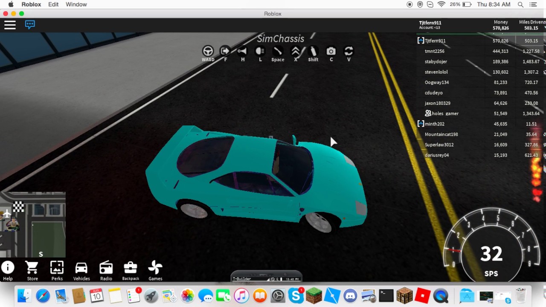Open the Help button
The width and height of the screenshot is (546, 307).
[x=8, y=271]
